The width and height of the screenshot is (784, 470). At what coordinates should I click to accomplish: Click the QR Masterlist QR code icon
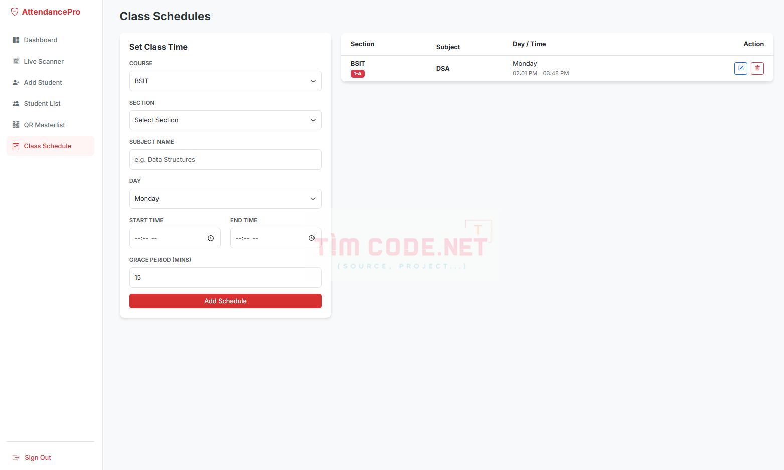16,125
